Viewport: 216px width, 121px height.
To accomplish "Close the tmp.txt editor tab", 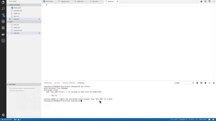I will [117, 1].
